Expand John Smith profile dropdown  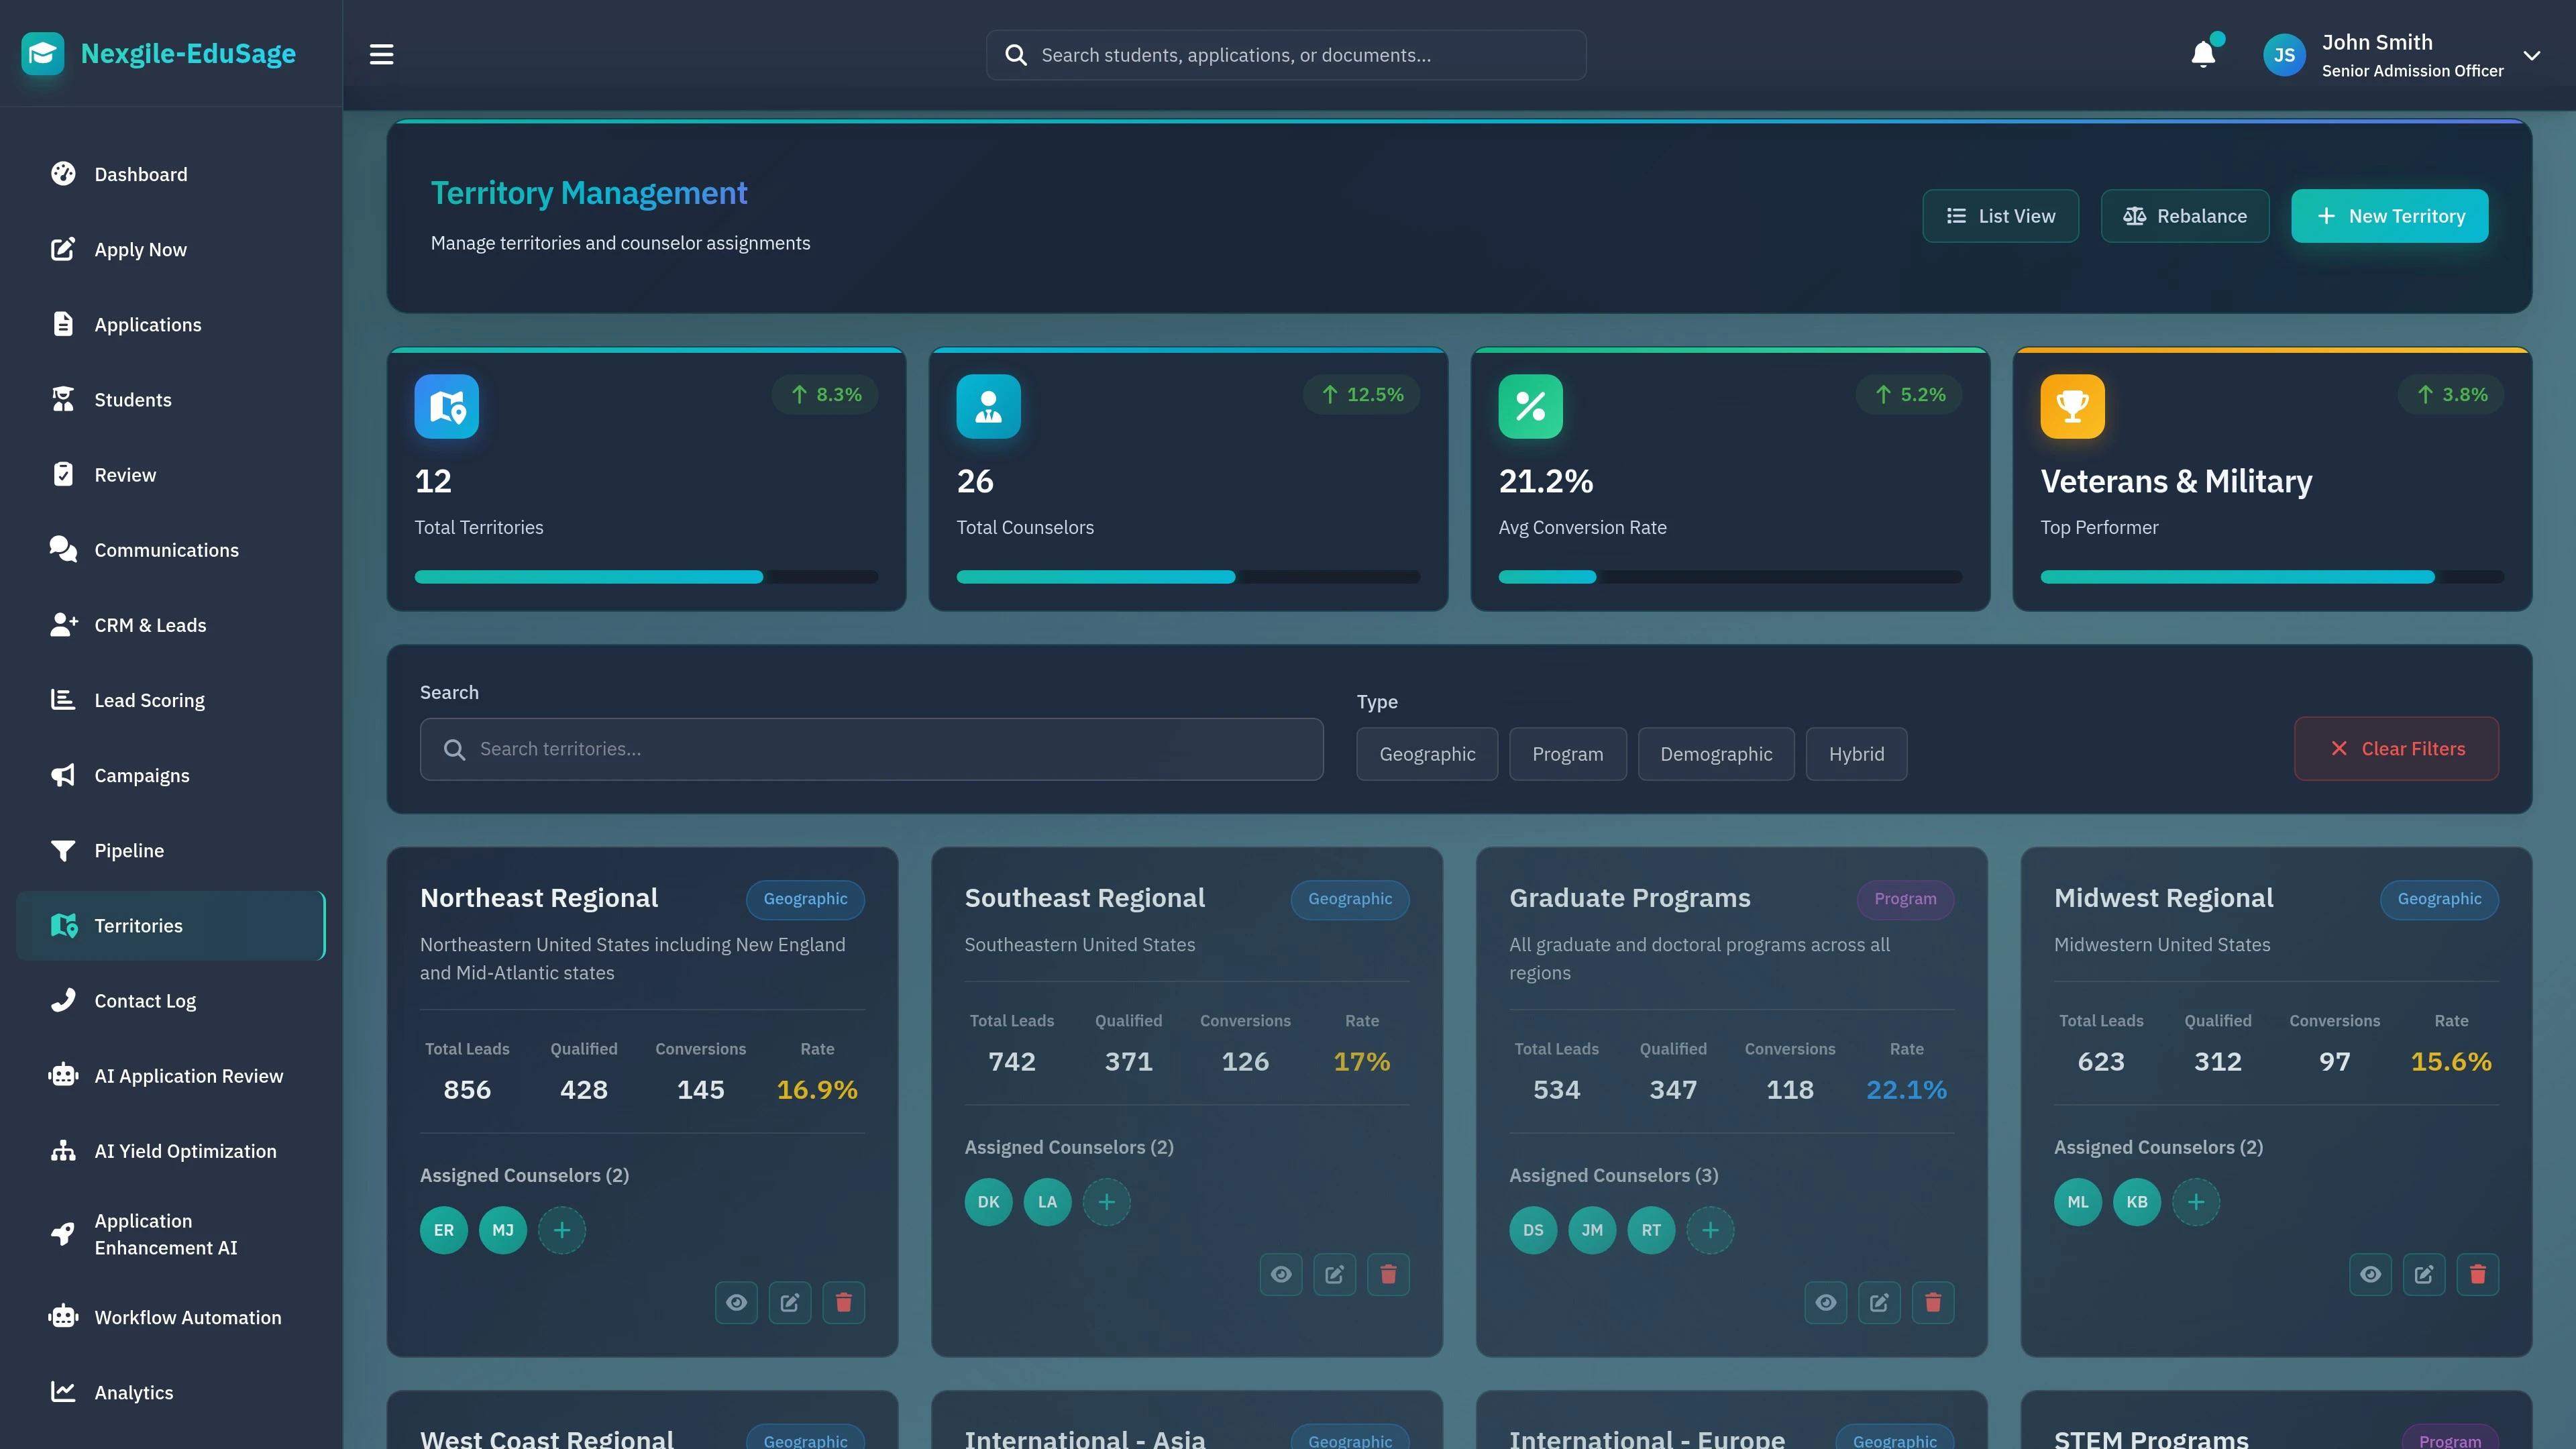coord(2531,55)
